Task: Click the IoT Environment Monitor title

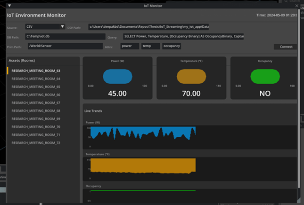Action: [x=36, y=15]
